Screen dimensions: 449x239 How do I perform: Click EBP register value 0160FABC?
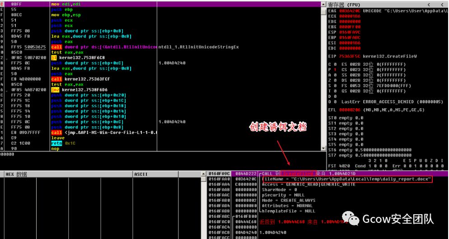click(x=350, y=38)
